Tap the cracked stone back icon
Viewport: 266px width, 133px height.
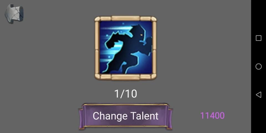[x=14, y=14]
